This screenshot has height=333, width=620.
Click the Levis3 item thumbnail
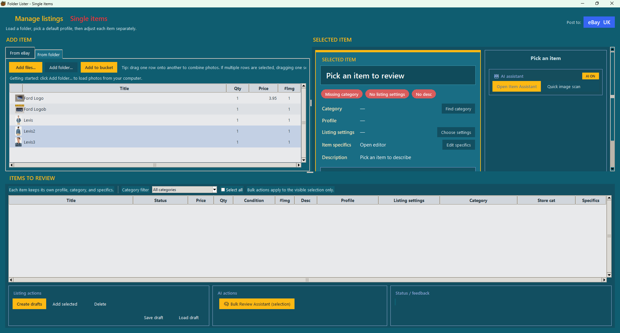coord(19,142)
